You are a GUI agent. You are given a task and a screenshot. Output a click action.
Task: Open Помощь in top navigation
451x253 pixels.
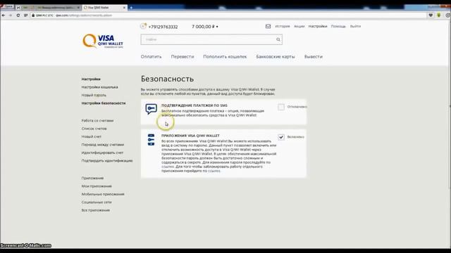pos(338,26)
